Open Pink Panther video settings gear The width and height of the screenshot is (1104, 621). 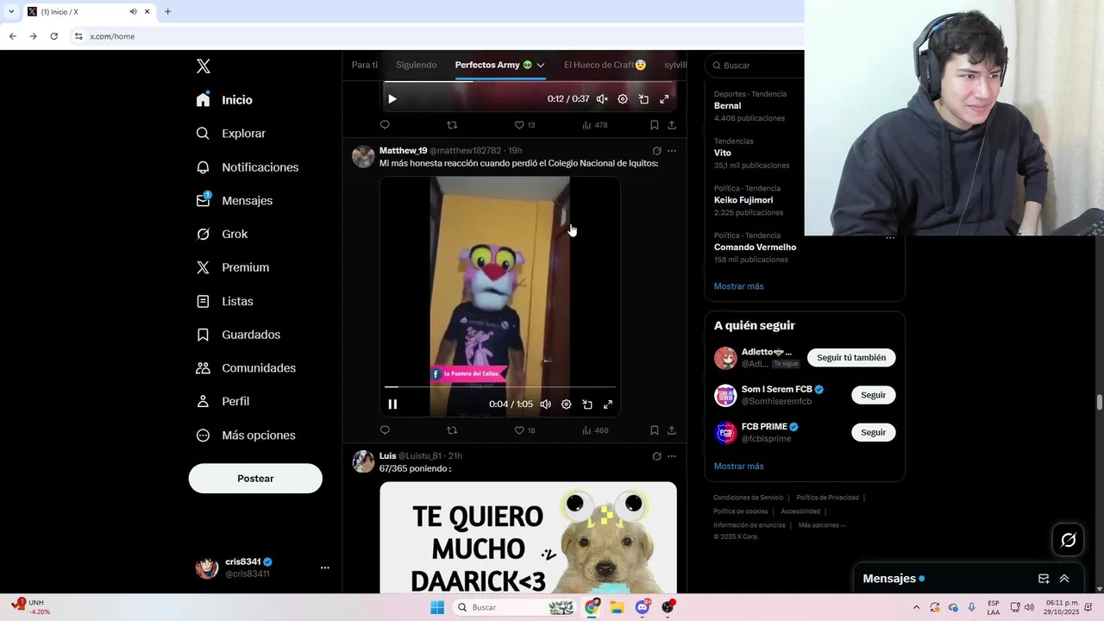(x=567, y=405)
